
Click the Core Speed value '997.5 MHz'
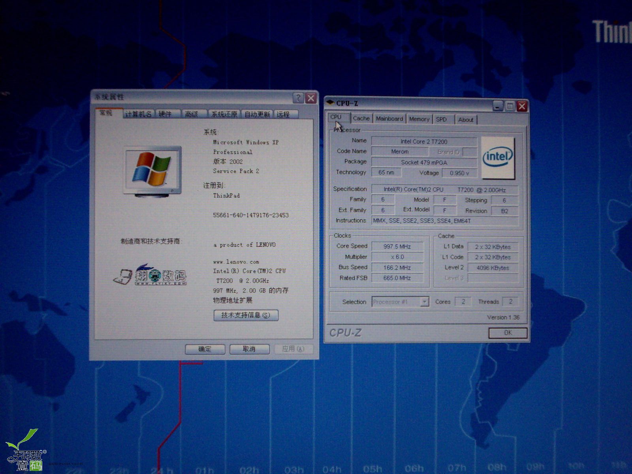click(x=397, y=246)
